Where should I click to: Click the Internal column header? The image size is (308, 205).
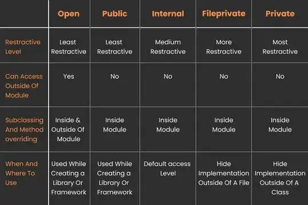pos(168,14)
